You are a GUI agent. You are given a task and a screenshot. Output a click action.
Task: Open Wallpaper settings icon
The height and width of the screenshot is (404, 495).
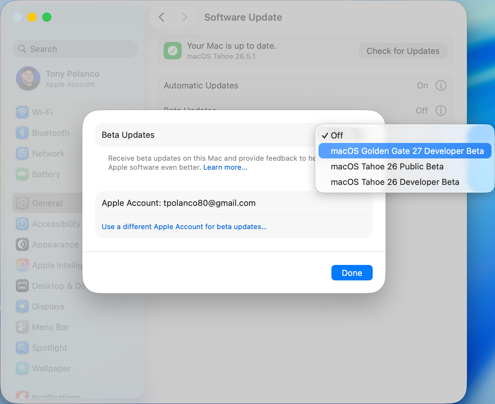tap(22, 369)
